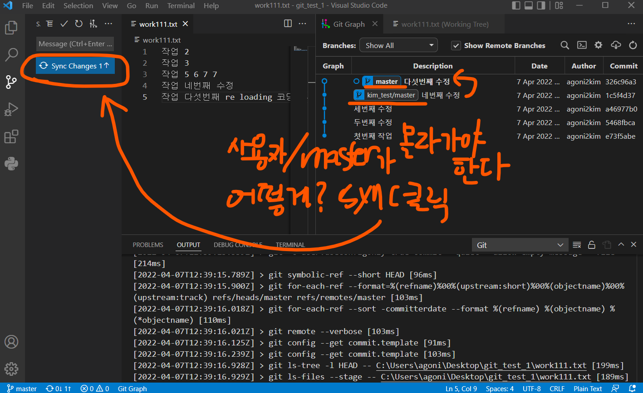Image resolution: width=643 pixels, height=393 pixels.
Task: Click sync status in the status bar
Action: [x=59, y=388]
